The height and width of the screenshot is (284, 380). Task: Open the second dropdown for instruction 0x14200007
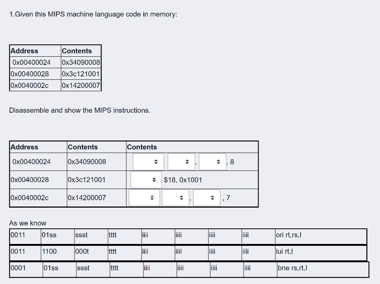[176, 198]
